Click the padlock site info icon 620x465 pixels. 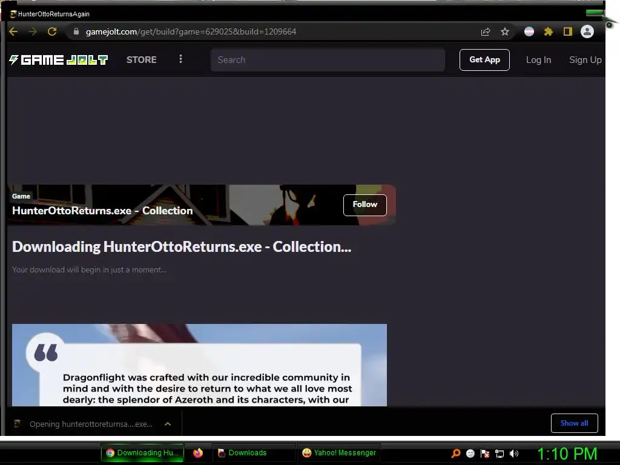[76, 31]
